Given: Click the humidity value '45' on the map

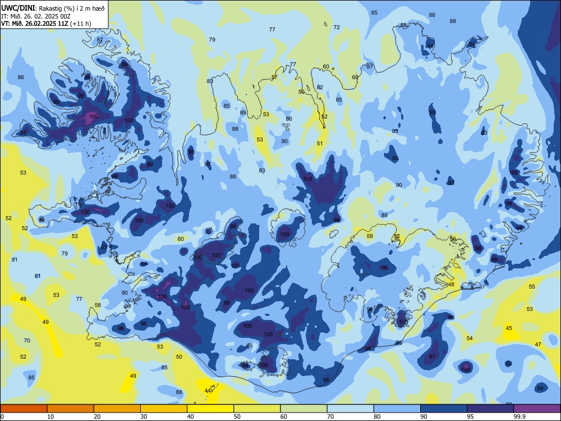Looking at the screenshot, I should tap(509, 328).
